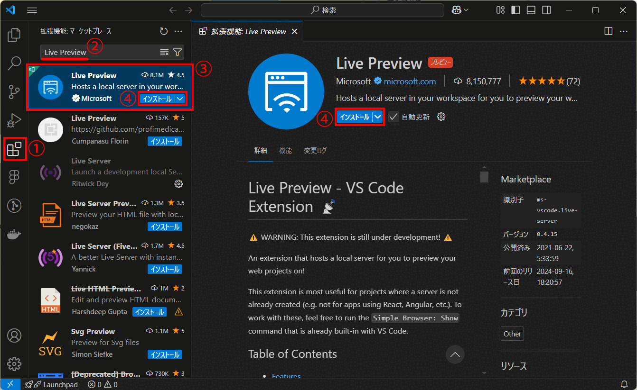This screenshot has width=637, height=390.
Task: Install Live Preview by Cumpanasu Florin
Action: (165, 141)
